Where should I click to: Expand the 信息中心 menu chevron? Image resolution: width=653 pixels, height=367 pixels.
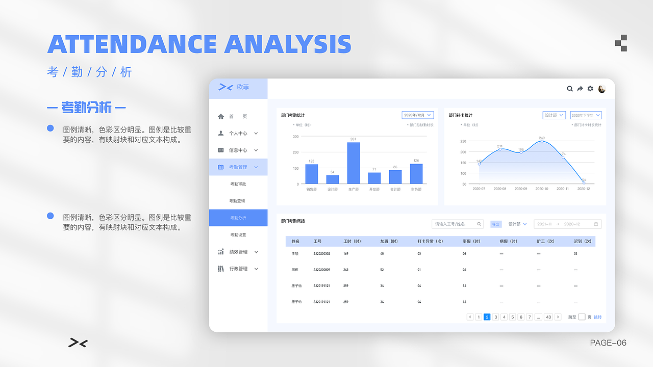pos(256,150)
